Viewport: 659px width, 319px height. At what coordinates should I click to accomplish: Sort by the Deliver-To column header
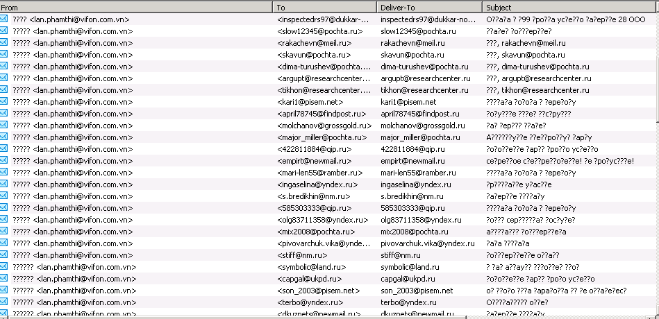tap(430, 7)
